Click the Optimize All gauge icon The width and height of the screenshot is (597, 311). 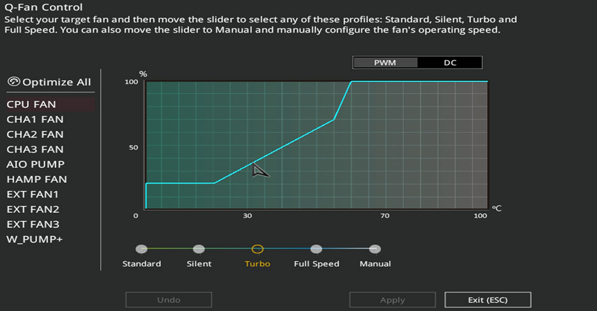click(x=14, y=82)
